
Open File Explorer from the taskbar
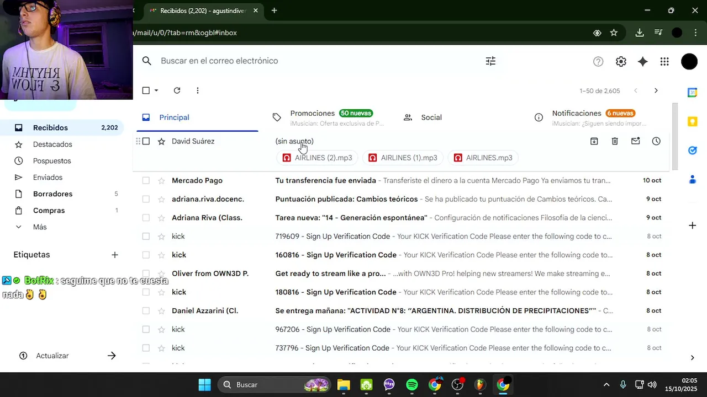(344, 385)
